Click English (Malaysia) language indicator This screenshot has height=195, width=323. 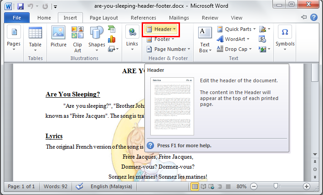point(111,186)
